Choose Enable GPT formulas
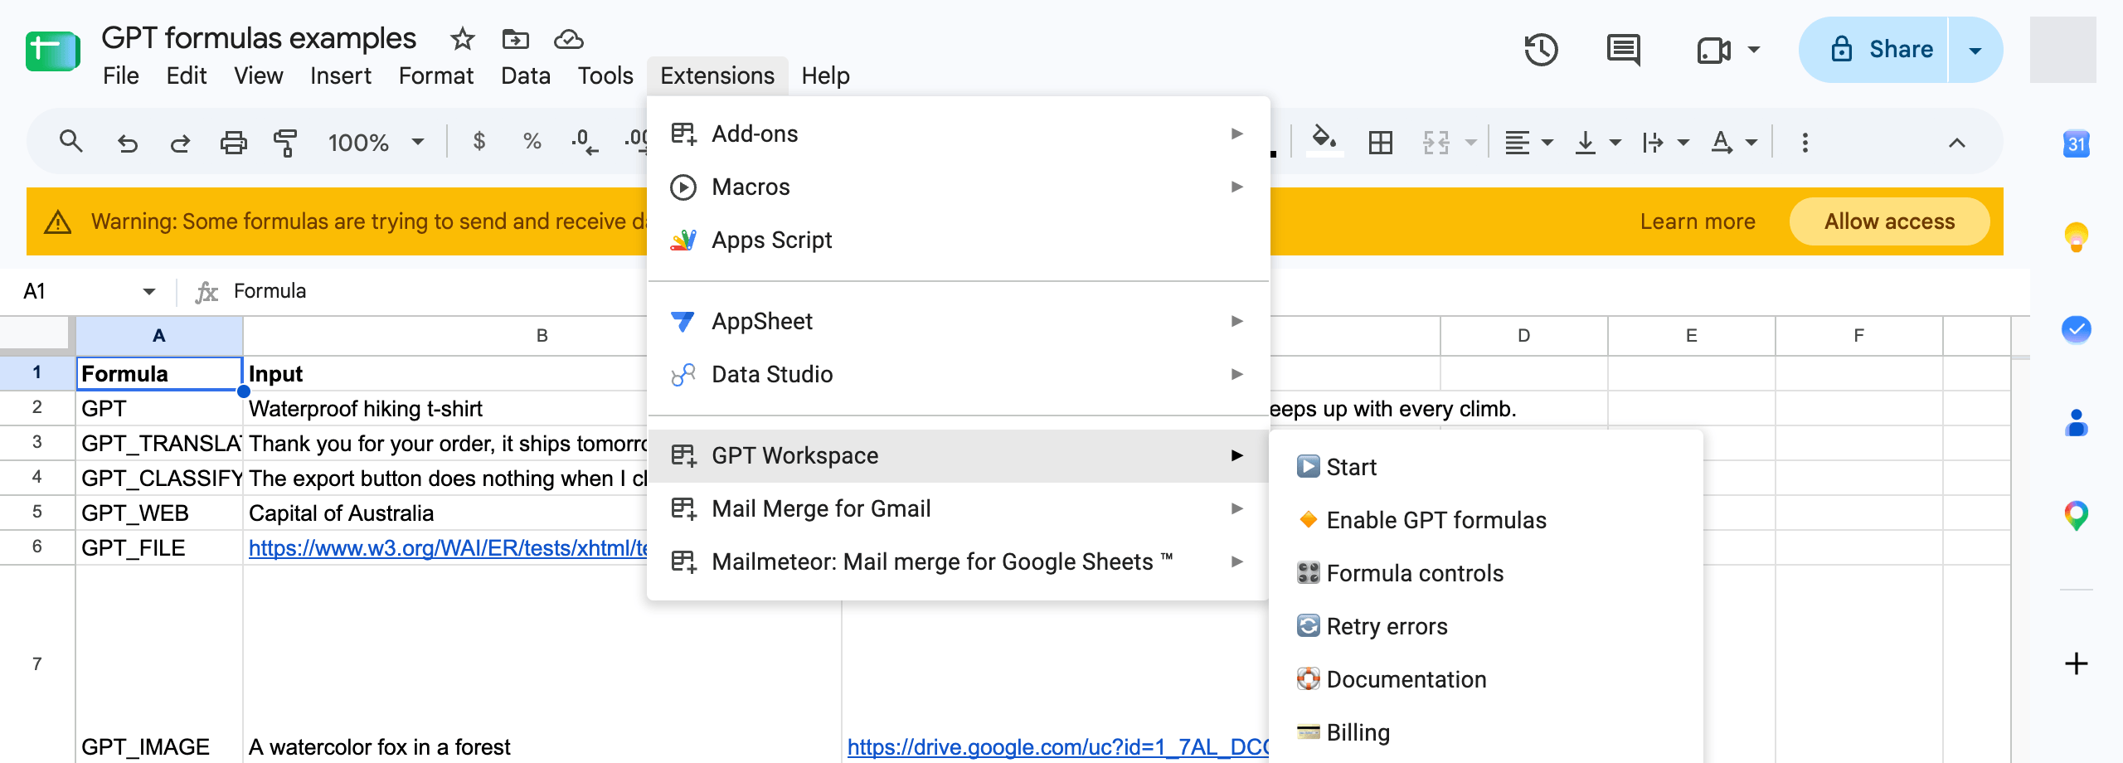This screenshot has width=2123, height=763. point(1485,520)
